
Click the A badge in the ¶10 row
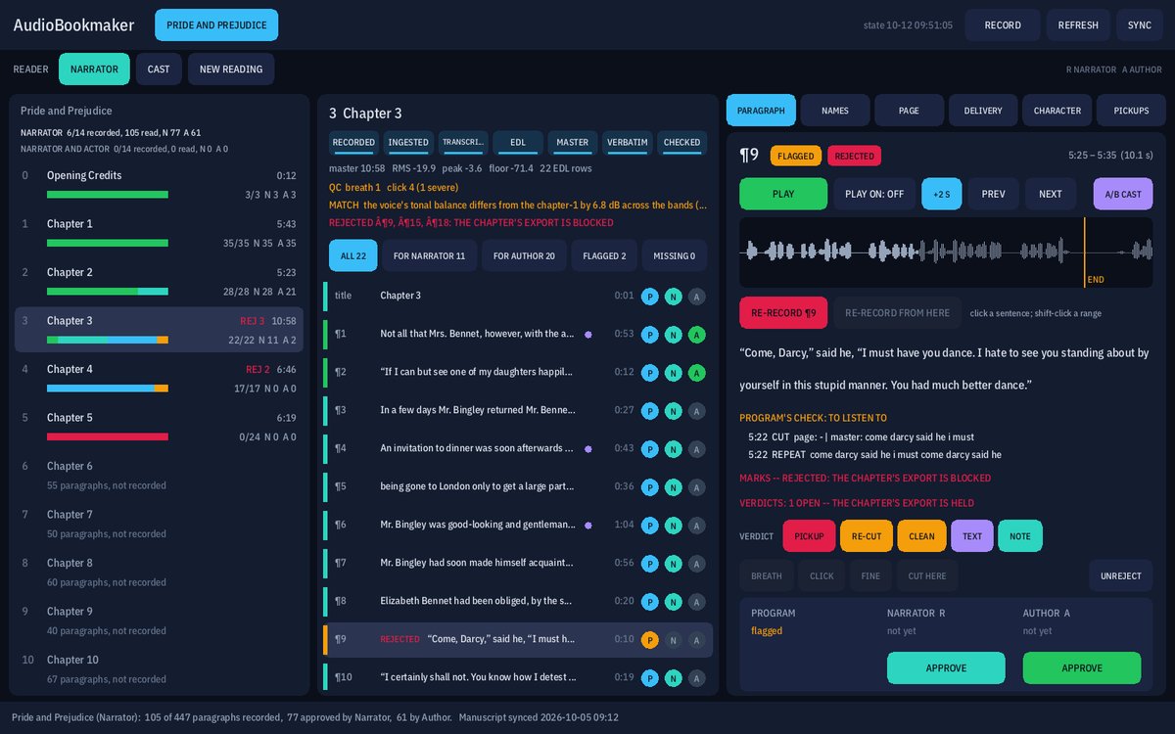[696, 677]
